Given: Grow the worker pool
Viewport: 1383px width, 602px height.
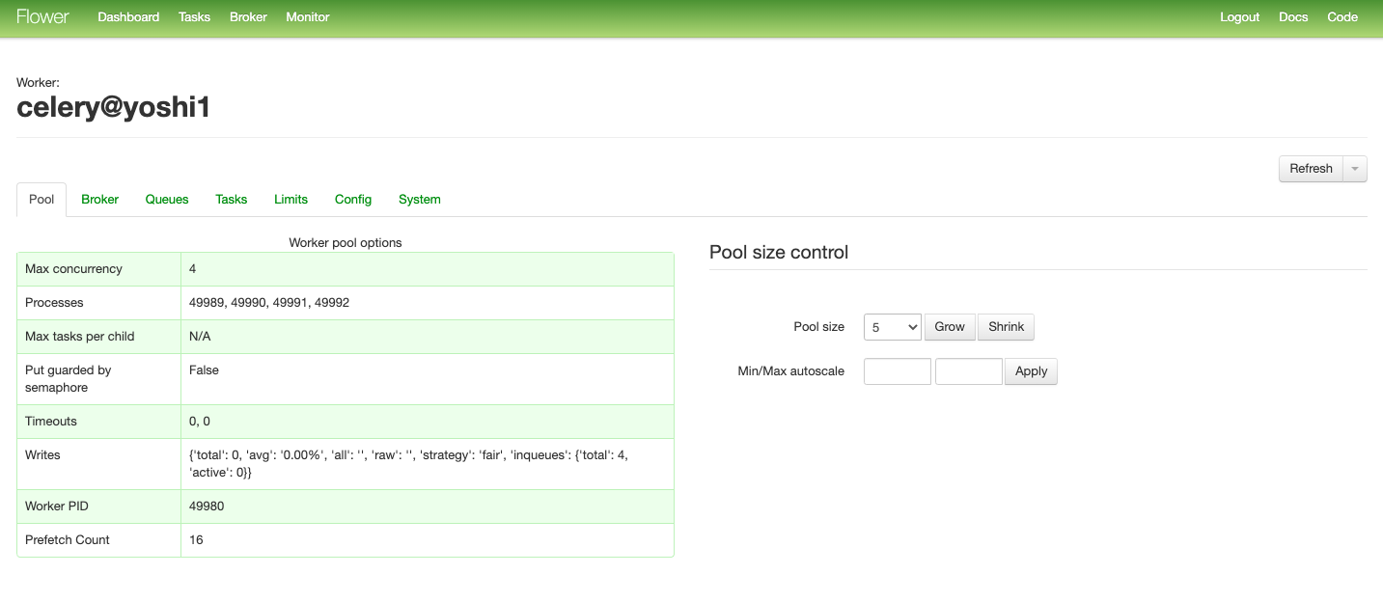Looking at the screenshot, I should point(949,326).
